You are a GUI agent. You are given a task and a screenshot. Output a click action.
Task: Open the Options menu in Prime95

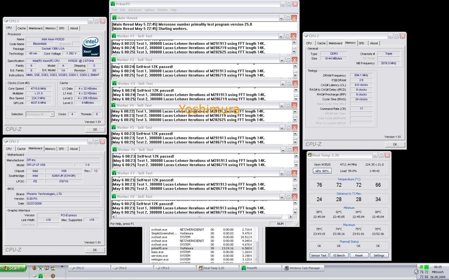coord(149,10)
